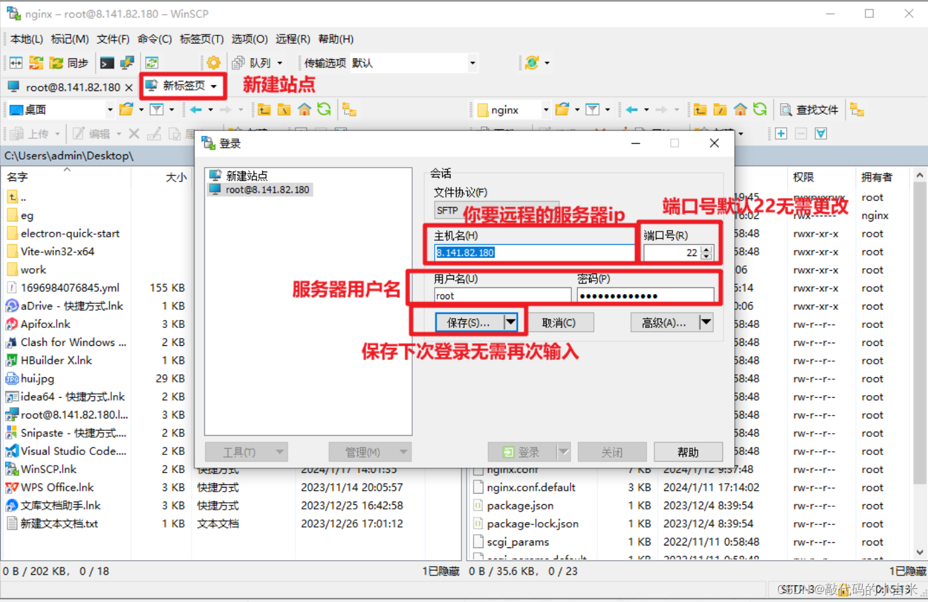Viewport: 928px width, 602px height.
Task: Click the filter icon in nginx remote panel
Action: (x=592, y=110)
